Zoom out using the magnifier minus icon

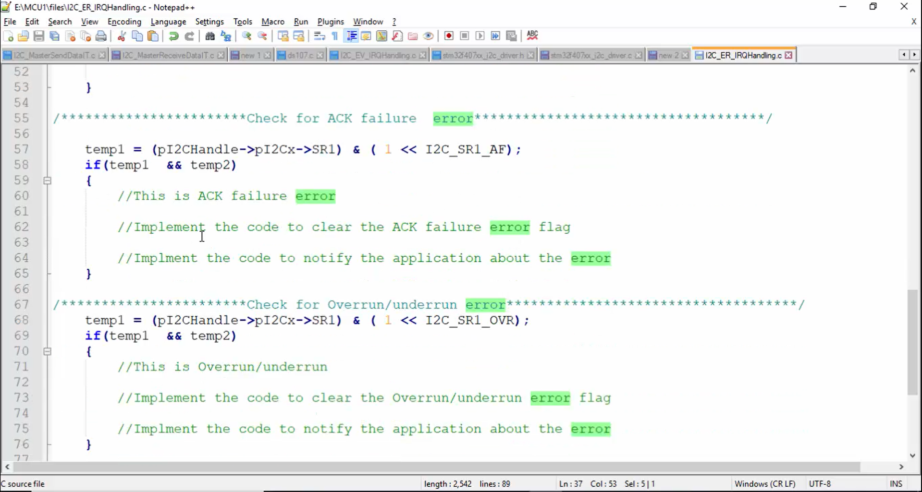(262, 36)
